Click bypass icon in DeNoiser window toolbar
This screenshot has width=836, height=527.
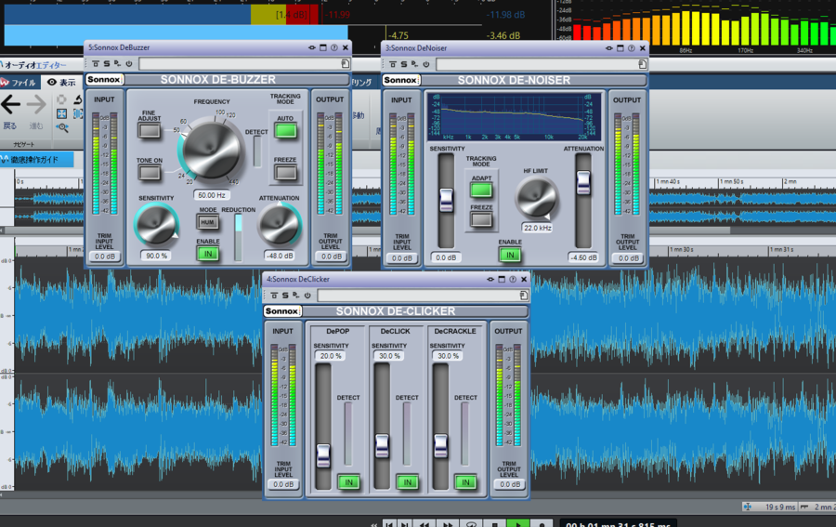tap(393, 64)
